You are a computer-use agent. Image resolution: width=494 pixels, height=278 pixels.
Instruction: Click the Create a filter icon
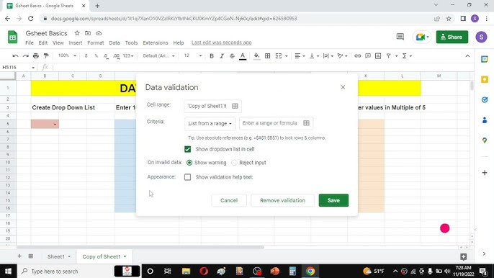389,55
